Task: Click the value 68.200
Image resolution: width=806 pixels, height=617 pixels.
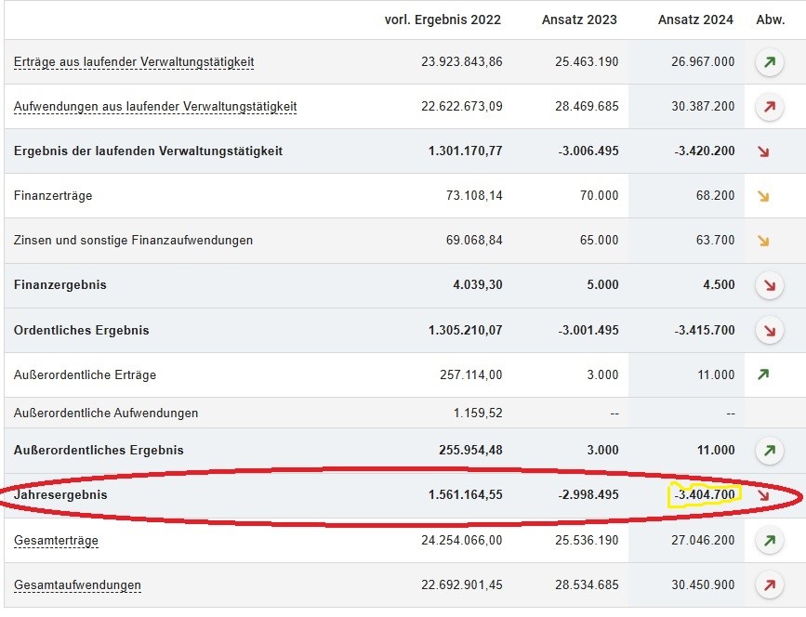Action: (x=715, y=196)
